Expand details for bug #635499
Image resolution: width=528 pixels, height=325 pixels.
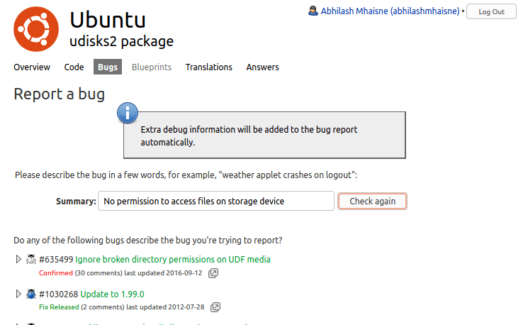point(19,259)
